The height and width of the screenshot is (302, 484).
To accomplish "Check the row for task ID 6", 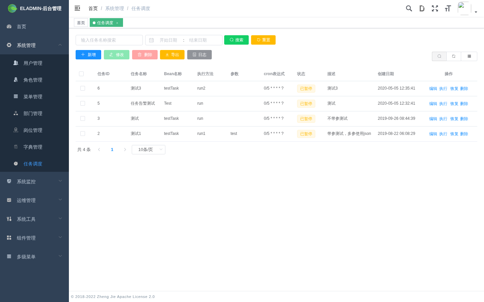I will 83,88.
